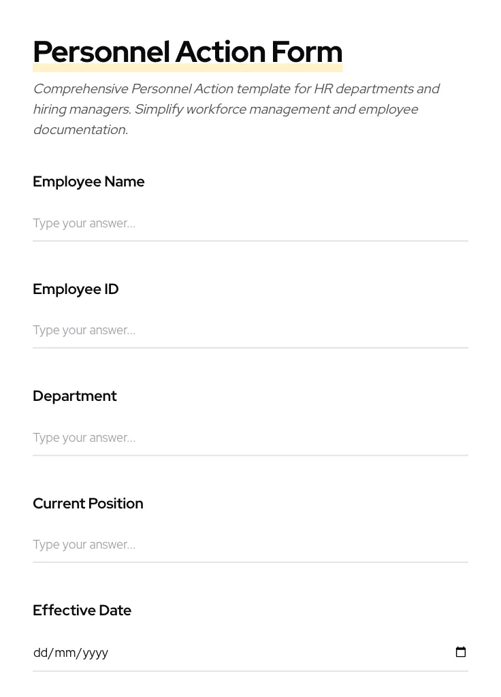Select the month 'mm' date segment
The height and width of the screenshot is (697, 501).
[65, 653]
